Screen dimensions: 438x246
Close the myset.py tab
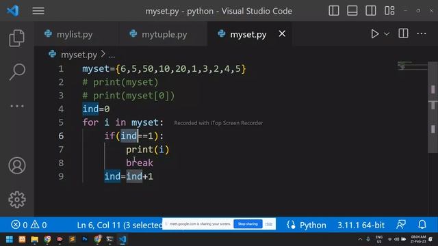(x=282, y=33)
